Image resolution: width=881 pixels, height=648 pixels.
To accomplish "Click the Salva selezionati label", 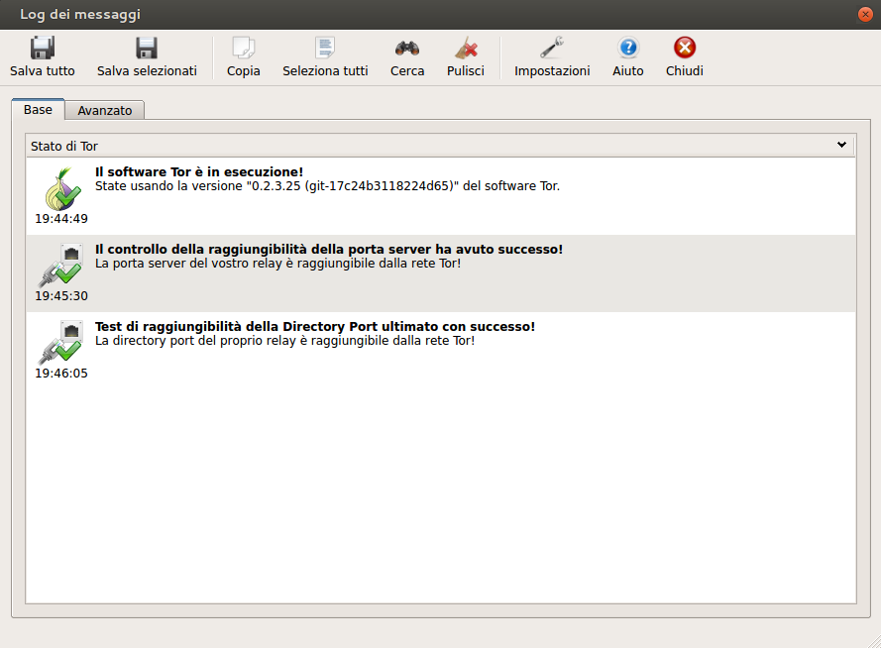I will [x=147, y=70].
